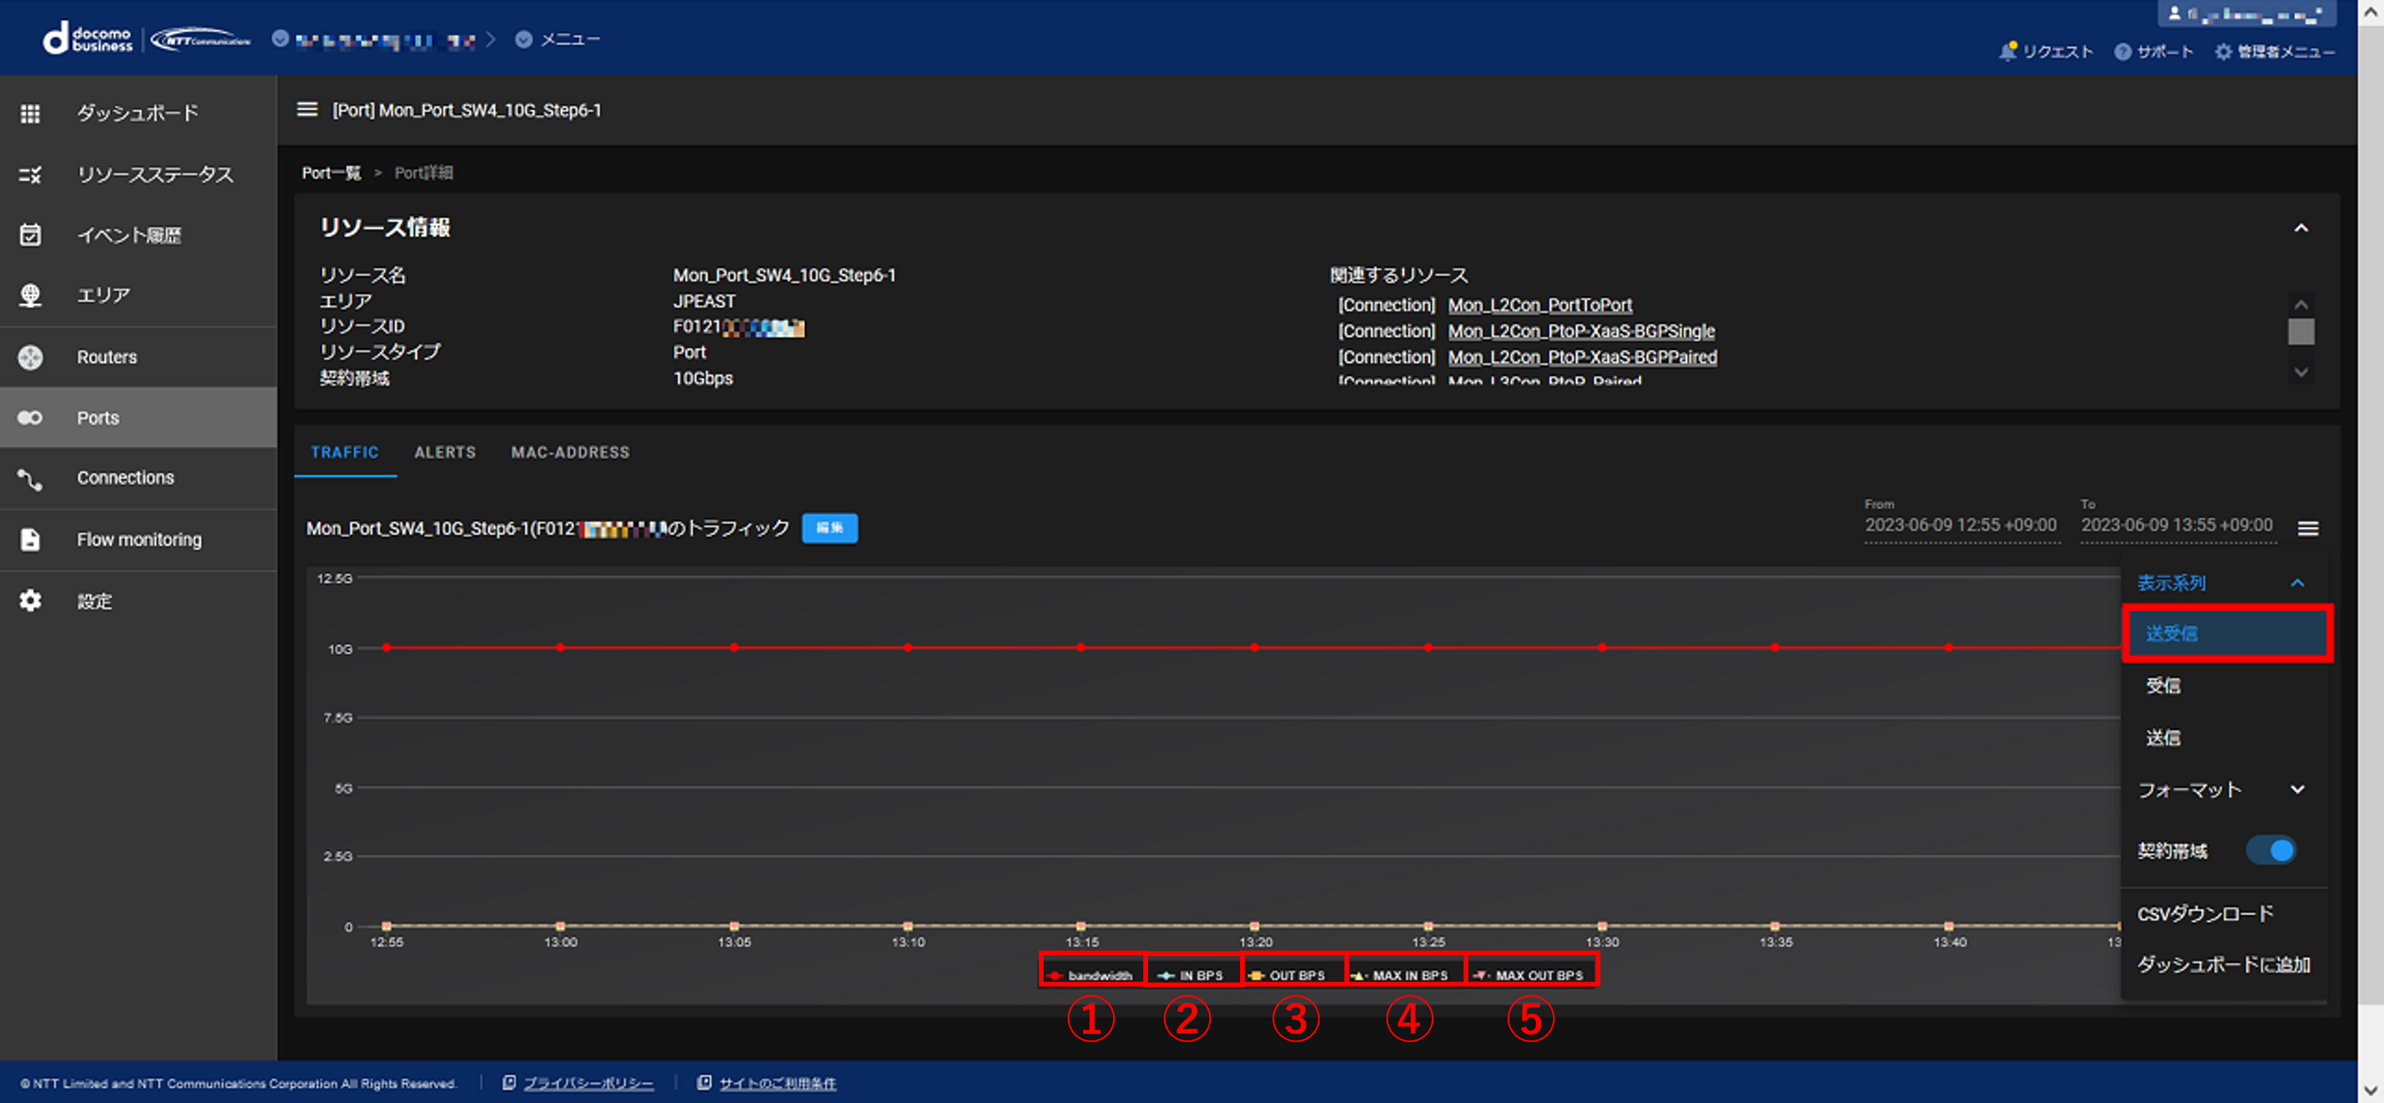Click the support question mark icon
The height and width of the screenshot is (1103, 2384).
(x=2123, y=52)
